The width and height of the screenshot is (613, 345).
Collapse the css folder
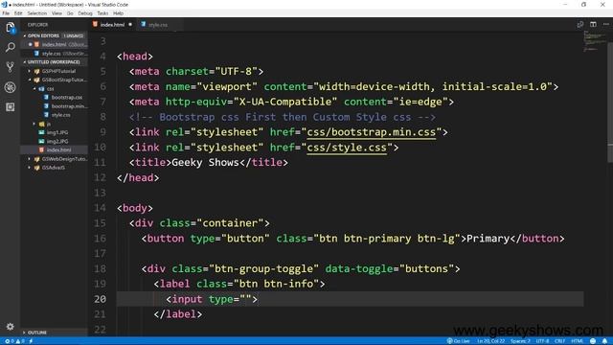click(x=51, y=89)
